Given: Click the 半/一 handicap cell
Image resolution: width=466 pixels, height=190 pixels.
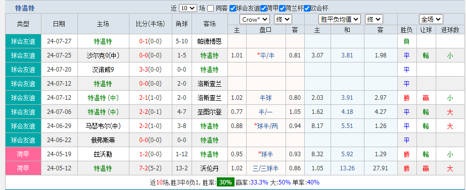Looking at the screenshot, I should (x=266, y=112).
